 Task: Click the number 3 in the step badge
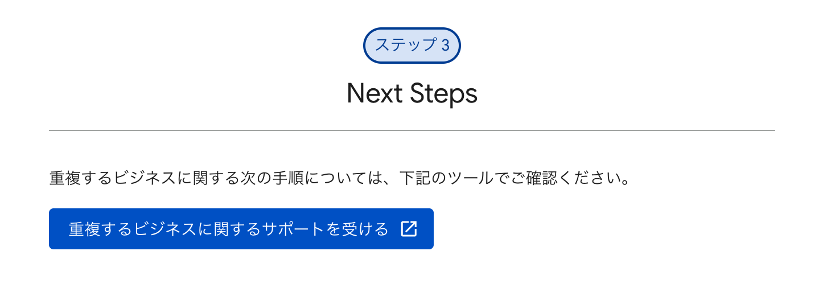click(445, 46)
